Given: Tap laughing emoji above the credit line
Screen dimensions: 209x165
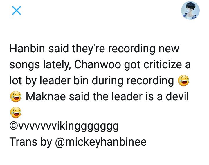Looking at the screenshot, I should pyautogui.click(x=16, y=112).
